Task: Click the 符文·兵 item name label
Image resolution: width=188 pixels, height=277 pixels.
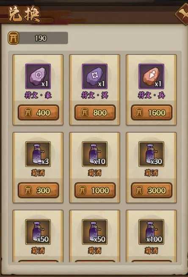Action: point(151,95)
